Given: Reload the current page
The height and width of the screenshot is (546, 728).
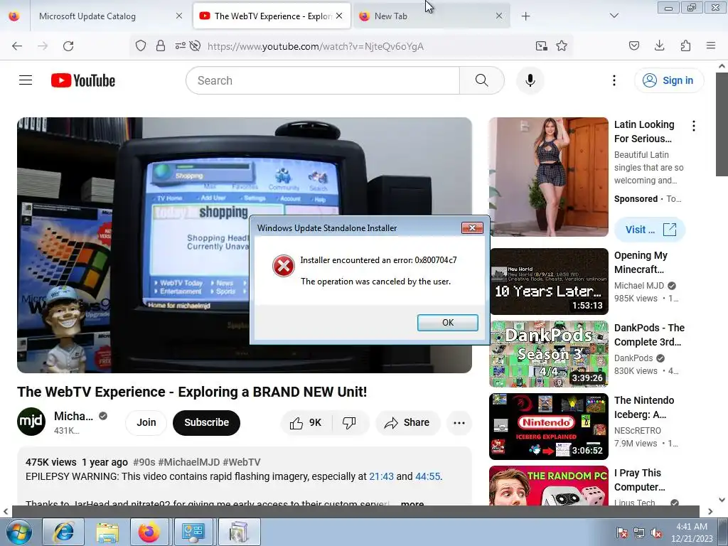Looking at the screenshot, I should [68, 46].
